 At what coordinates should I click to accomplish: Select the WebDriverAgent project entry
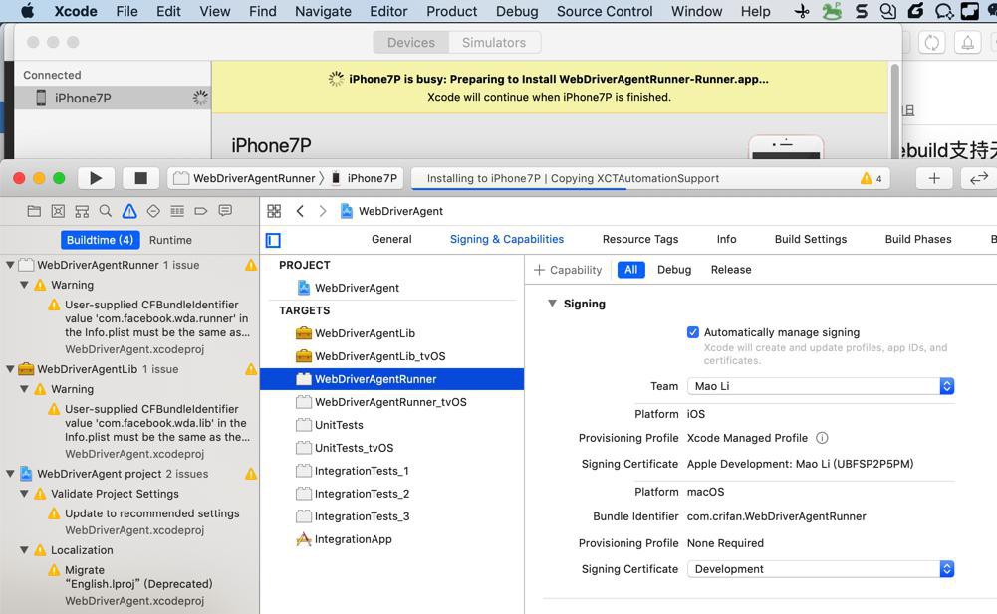tap(391, 288)
